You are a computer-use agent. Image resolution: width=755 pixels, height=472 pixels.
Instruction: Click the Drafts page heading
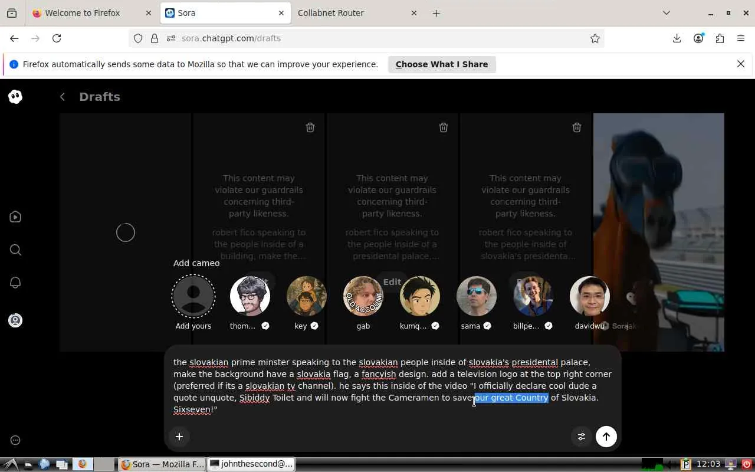(100, 97)
